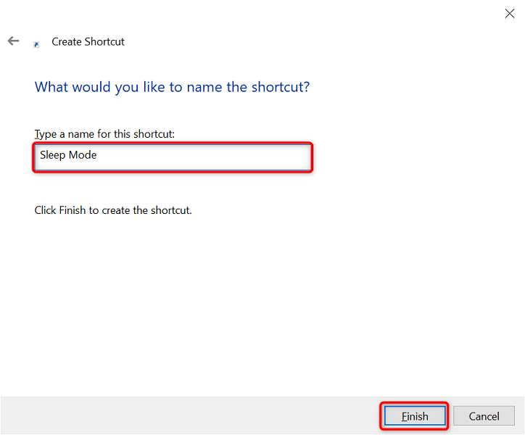Click the word "Sleep" in the name field

(x=53, y=155)
